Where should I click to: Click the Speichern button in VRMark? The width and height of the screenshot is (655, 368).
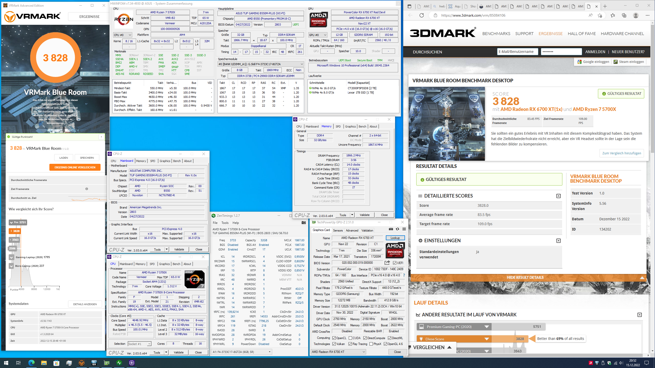coord(87,158)
